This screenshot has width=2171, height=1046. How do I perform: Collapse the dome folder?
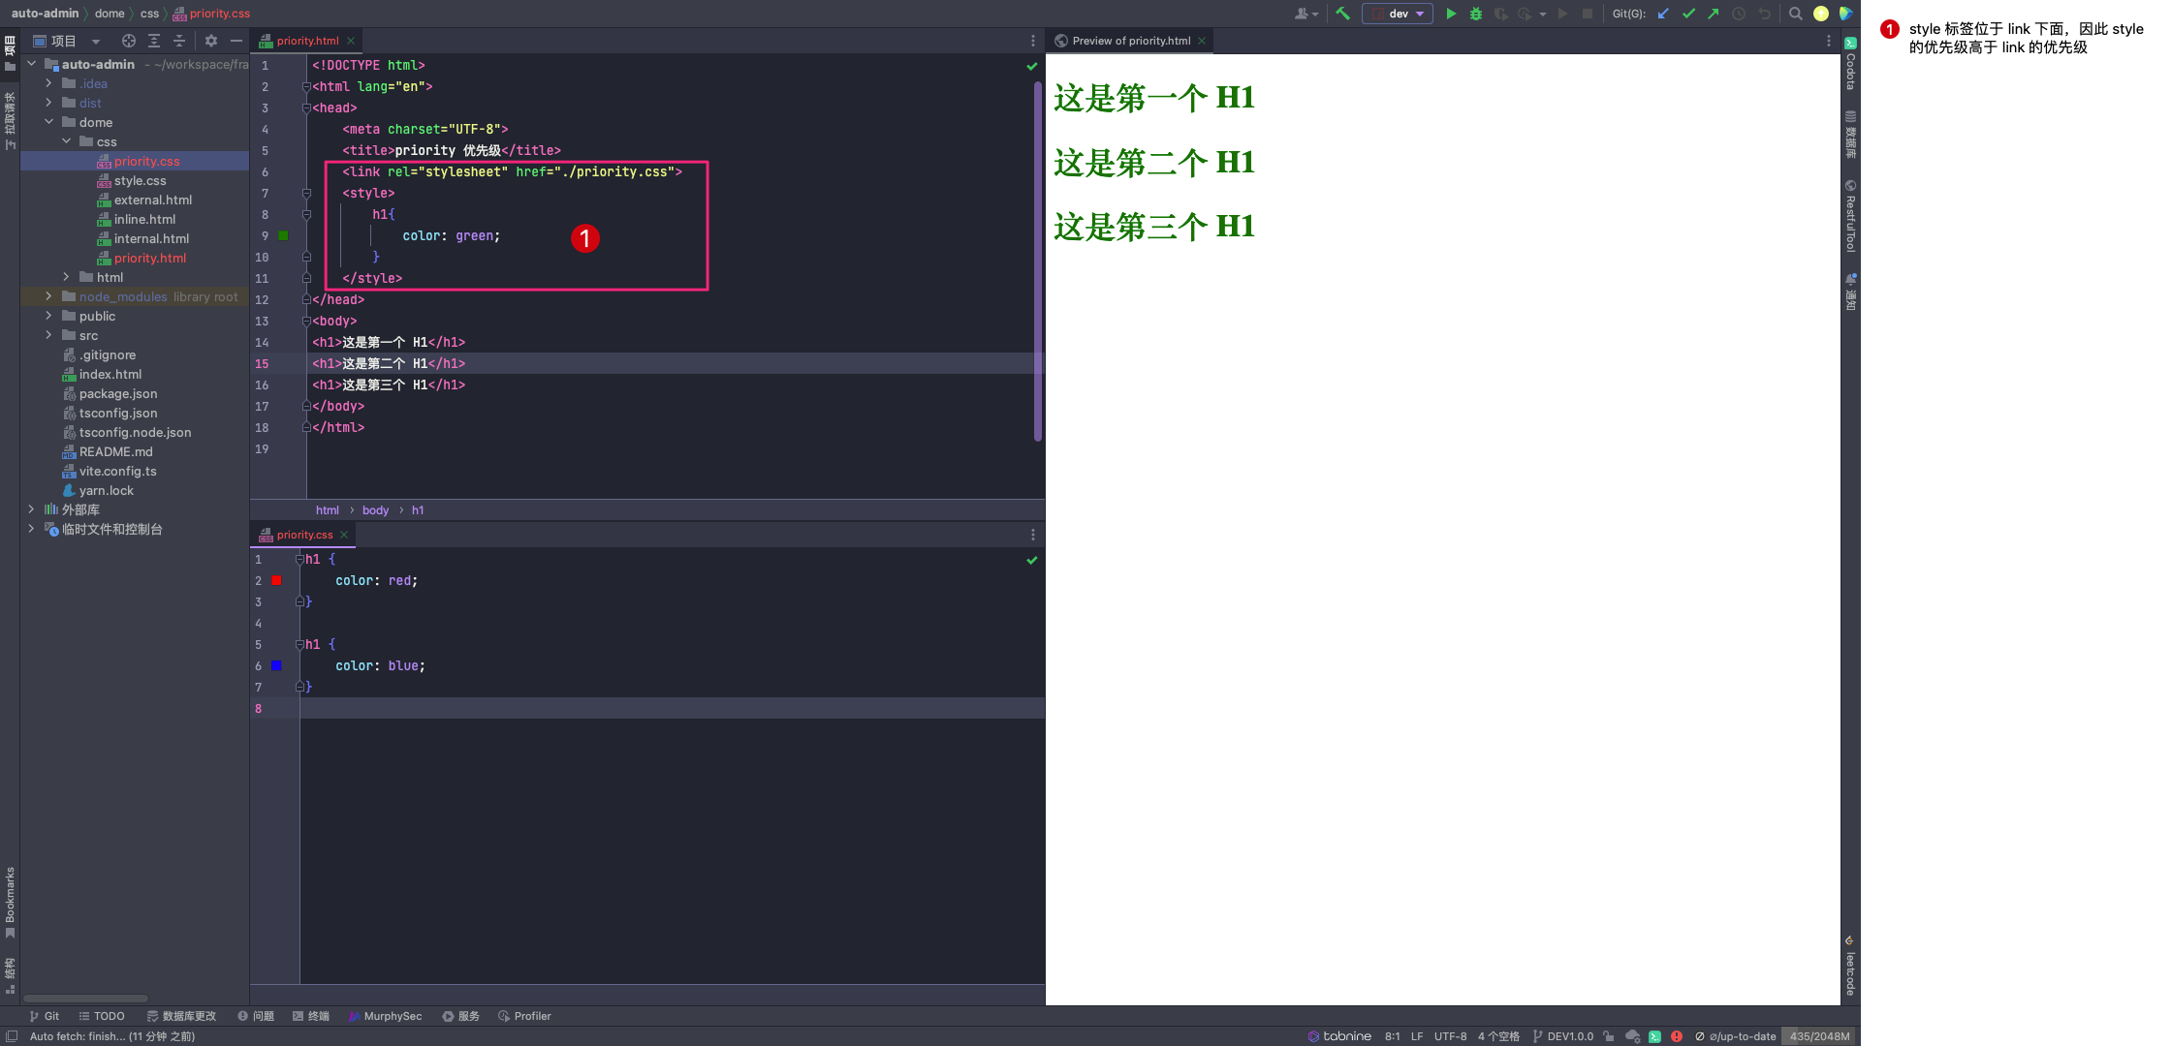pyautogui.click(x=48, y=122)
